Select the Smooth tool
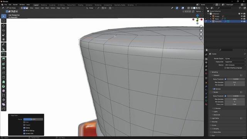The image size is (247, 139). pos(3,91)
